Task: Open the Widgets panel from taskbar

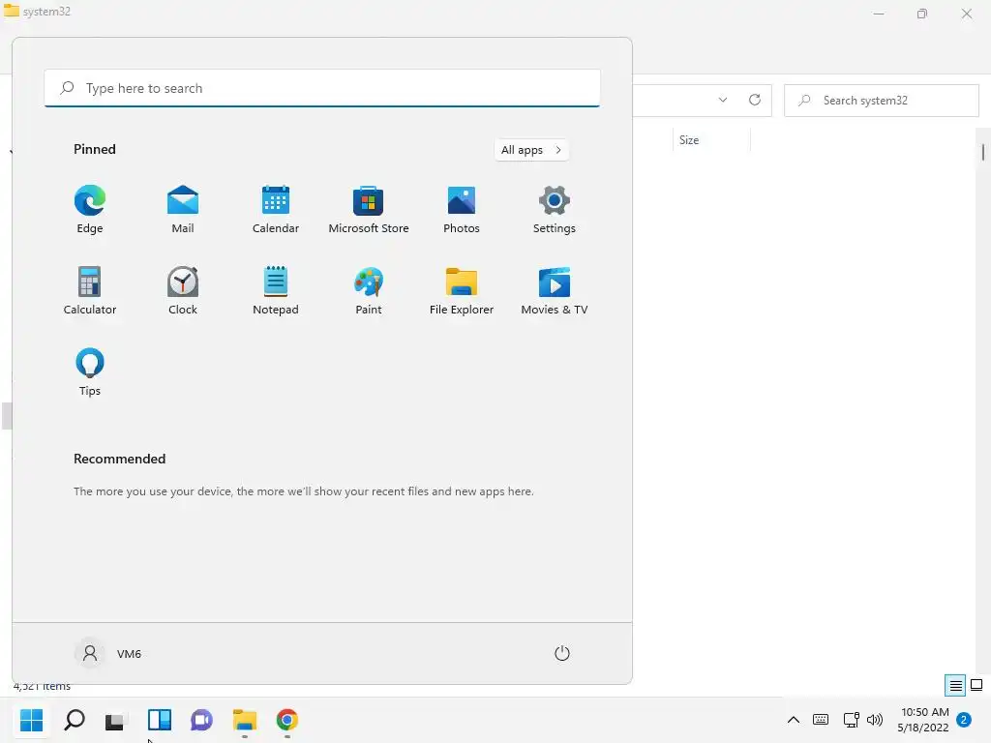Action: tap(160, 720)
